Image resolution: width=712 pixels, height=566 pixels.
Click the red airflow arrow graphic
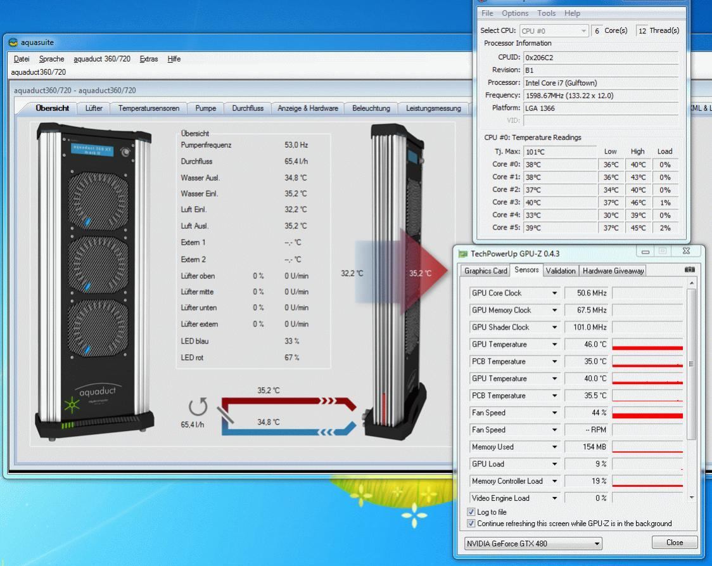click(424, 273)
